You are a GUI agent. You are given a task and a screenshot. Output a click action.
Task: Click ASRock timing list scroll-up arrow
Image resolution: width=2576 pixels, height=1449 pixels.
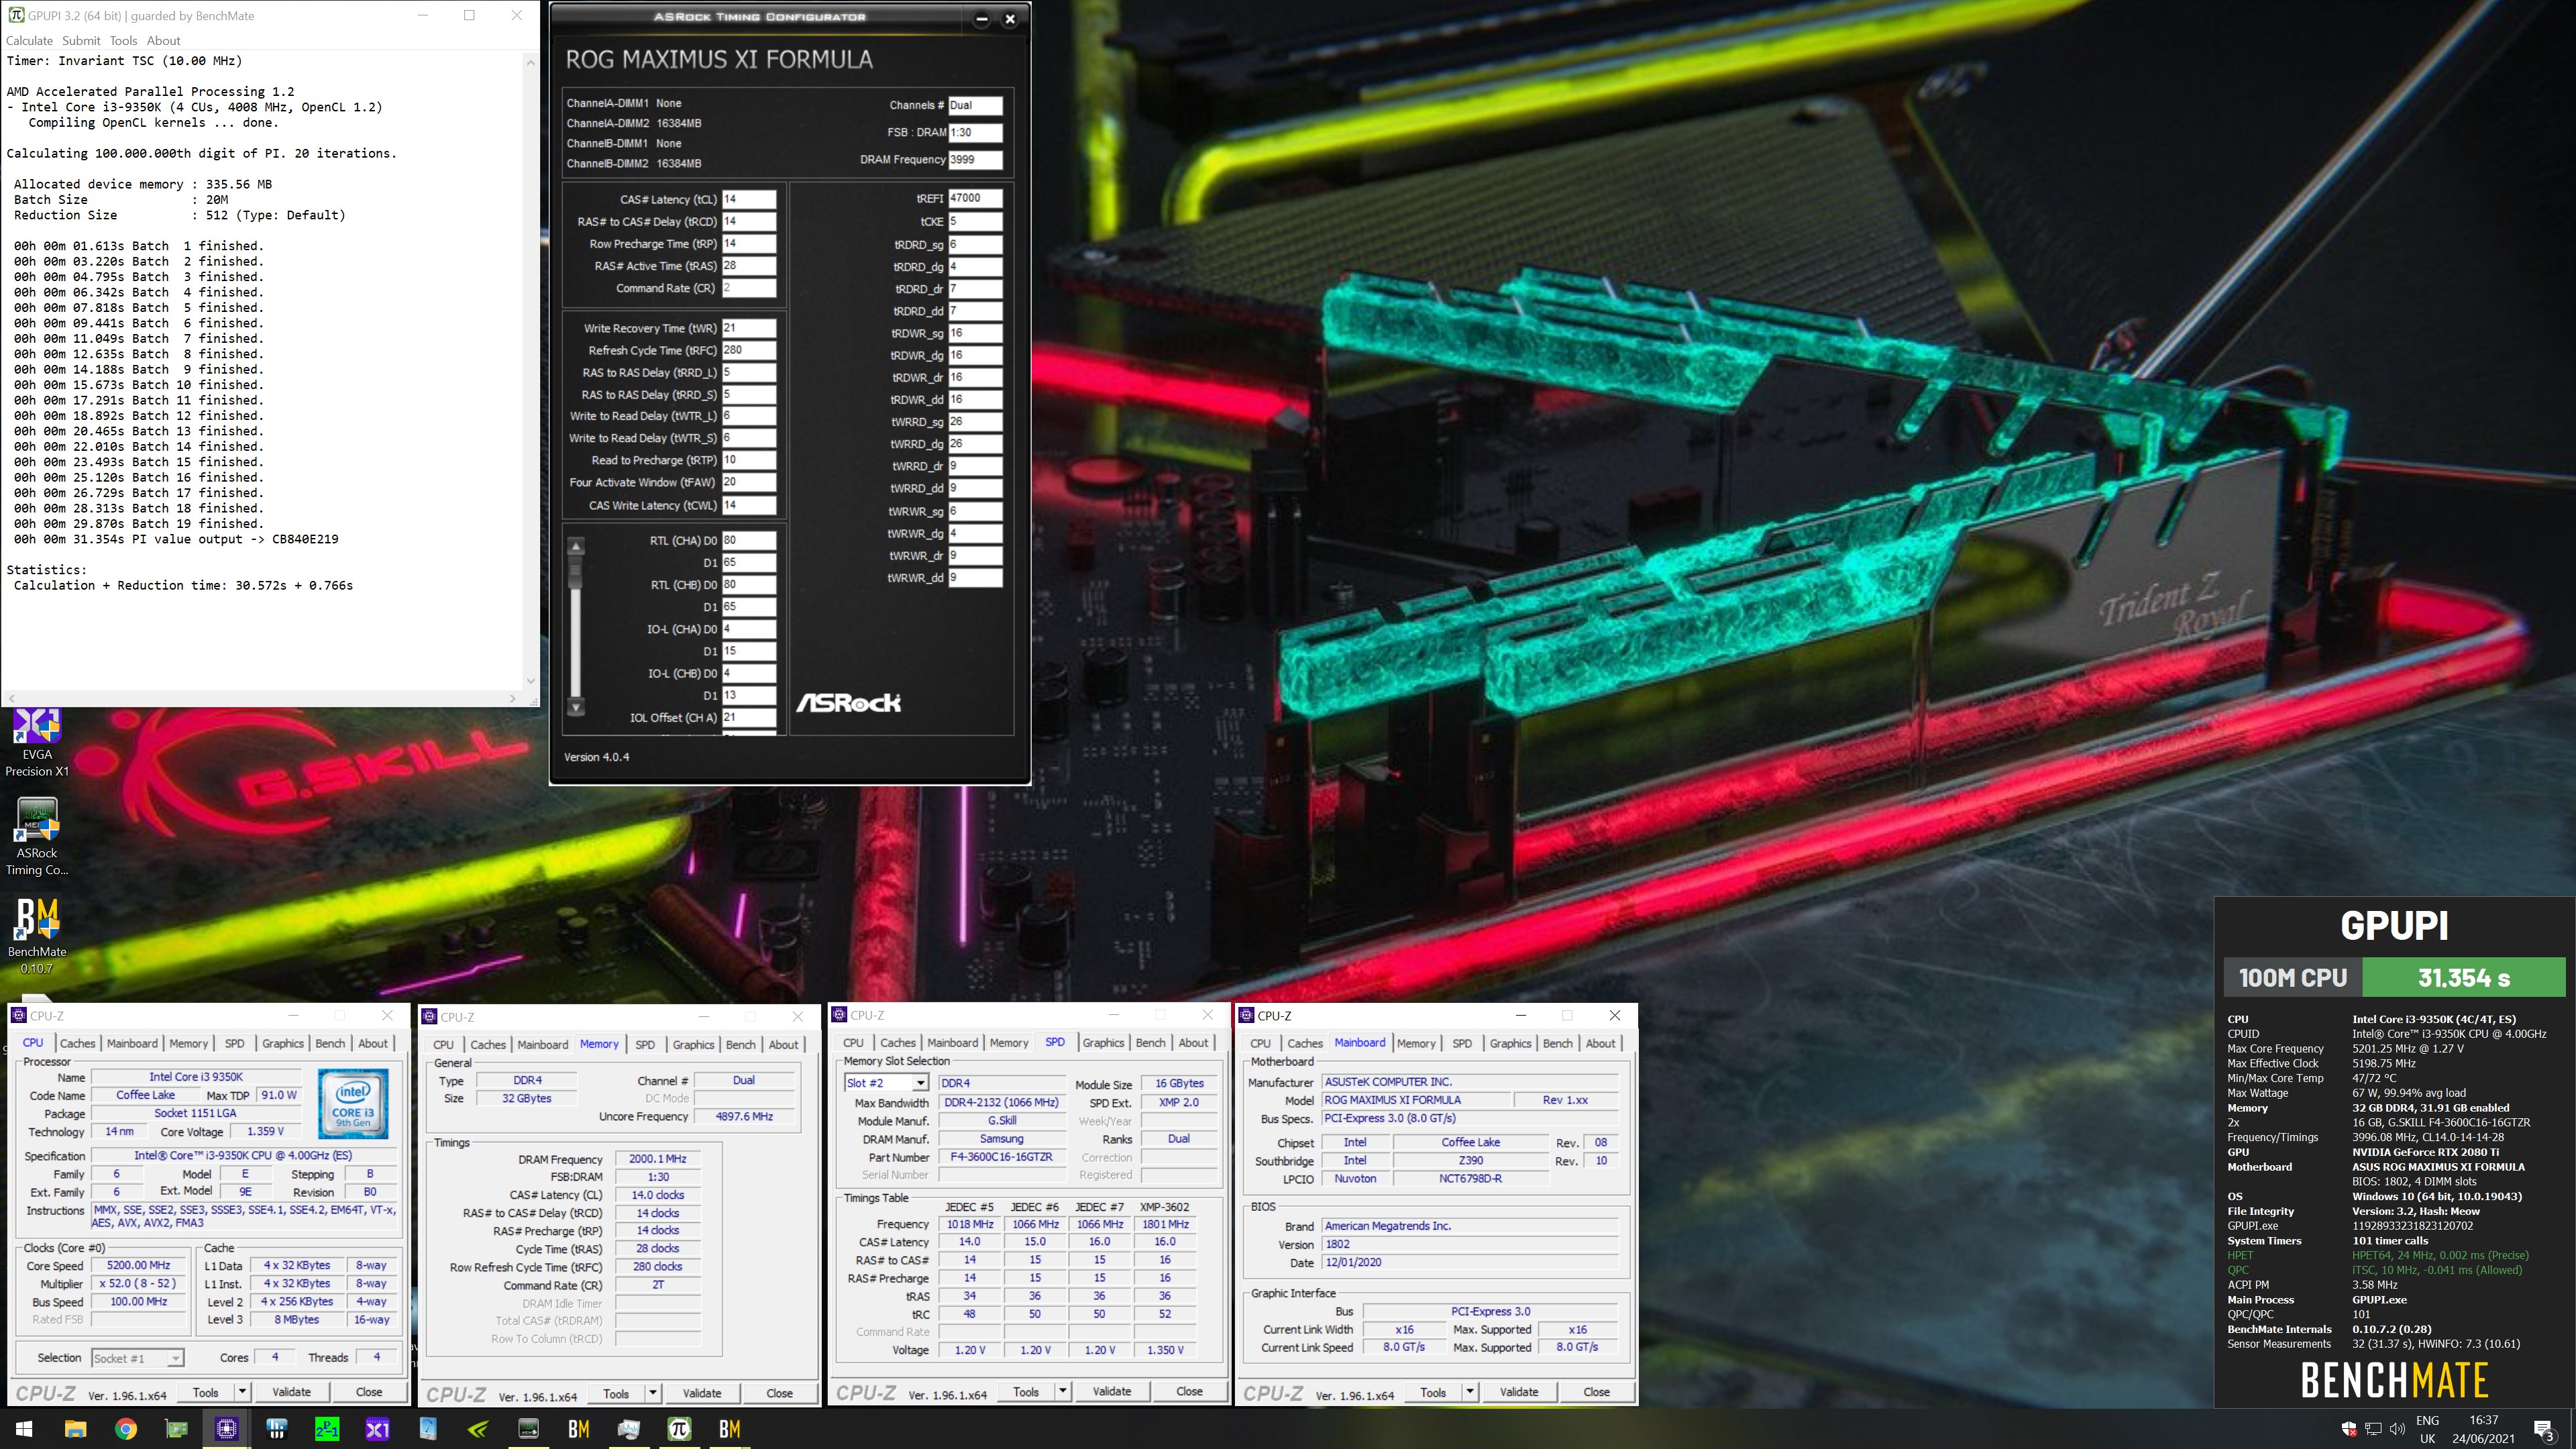(576, 546)
